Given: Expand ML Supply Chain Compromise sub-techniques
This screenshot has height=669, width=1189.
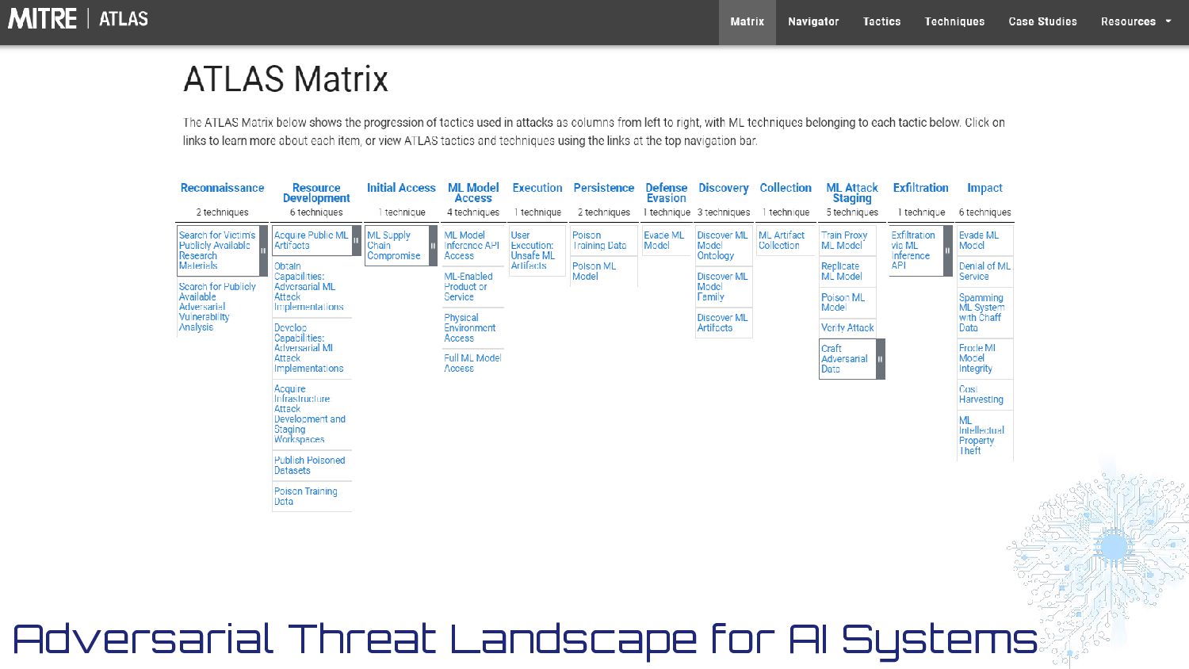Looking at the screenshot, I should click(433, 246).
